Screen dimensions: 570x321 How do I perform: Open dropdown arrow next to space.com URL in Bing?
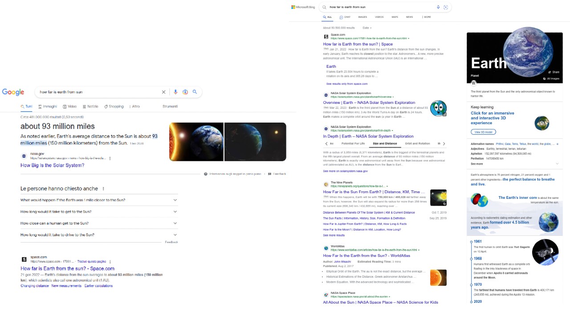(x=408, y=38)
